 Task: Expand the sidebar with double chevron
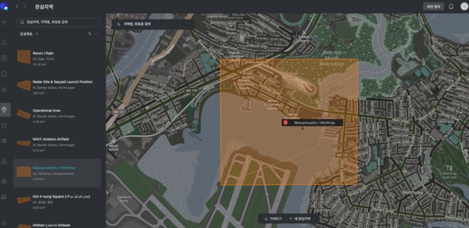(4, 223)
